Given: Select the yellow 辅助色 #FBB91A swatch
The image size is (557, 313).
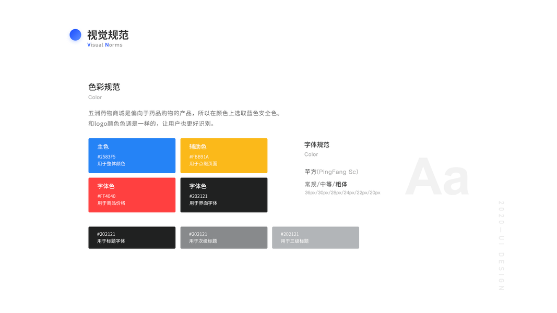Looking at the screenshot, I should tap(223, 155).
